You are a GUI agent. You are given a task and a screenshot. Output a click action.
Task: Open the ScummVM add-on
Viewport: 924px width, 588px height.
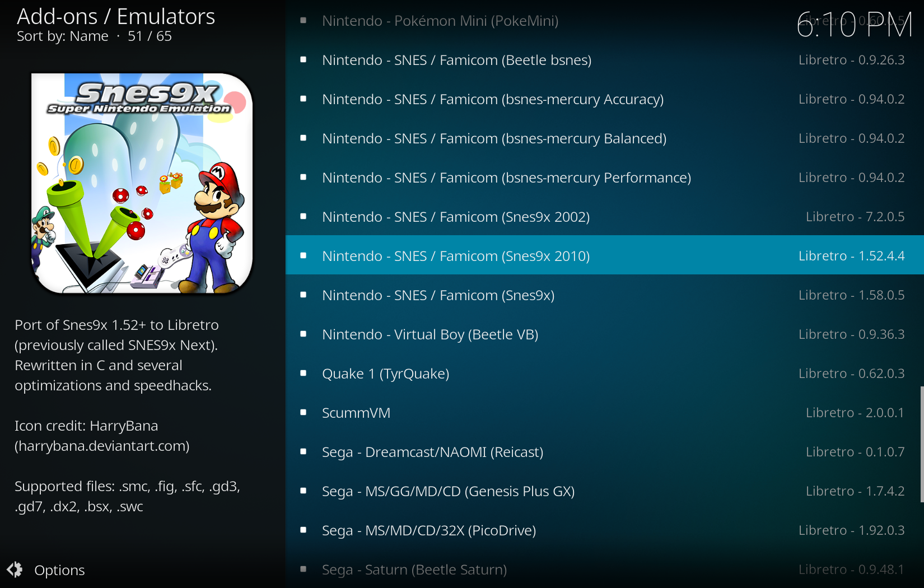pyautogui.click(x=605, y=413)
